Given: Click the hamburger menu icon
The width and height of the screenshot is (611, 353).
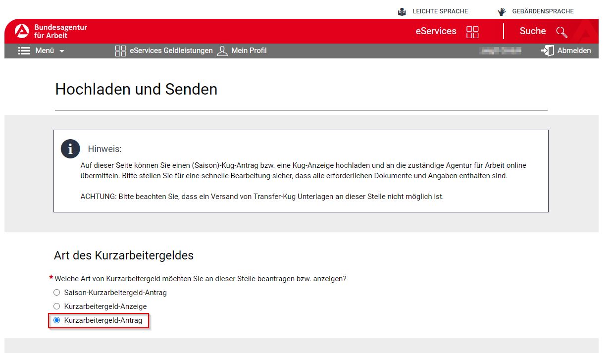Looking at the screenshot, I should click(24, 50).
